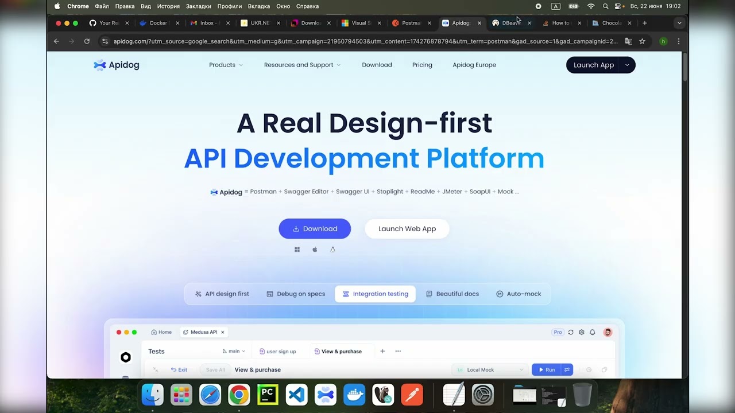Switch to Debug on specs tab
The width and height of the screenshot is (735, 413).
pyautogui.click(x=296, y=294)
